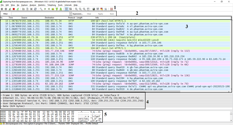
Task: Click the Find packet magnifier icon
Action: tap(41, 9)
